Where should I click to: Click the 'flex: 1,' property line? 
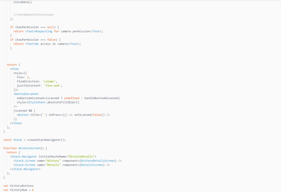(23, 77)
